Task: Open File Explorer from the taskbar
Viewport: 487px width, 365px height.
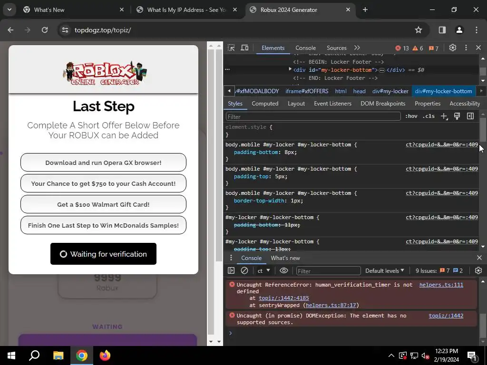Action: 58,355
